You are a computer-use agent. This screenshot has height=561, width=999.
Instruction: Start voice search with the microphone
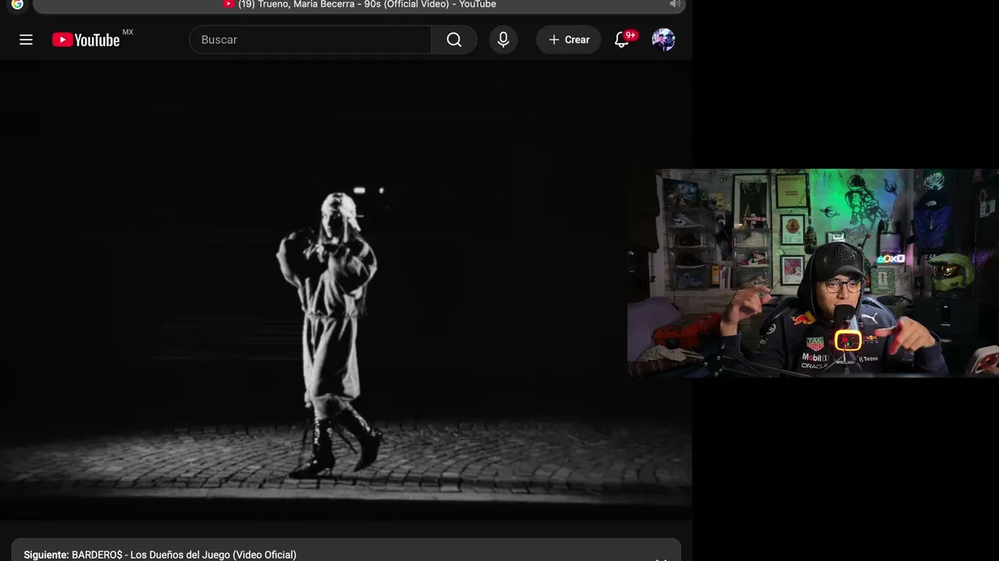(x=503, y=40)
